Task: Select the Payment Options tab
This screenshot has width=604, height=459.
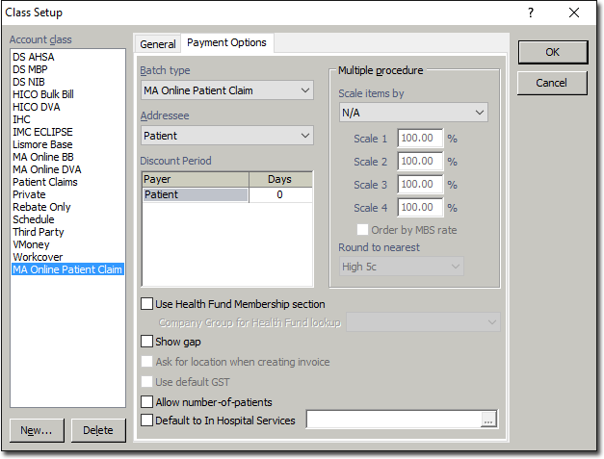Action: pos(226,43)
